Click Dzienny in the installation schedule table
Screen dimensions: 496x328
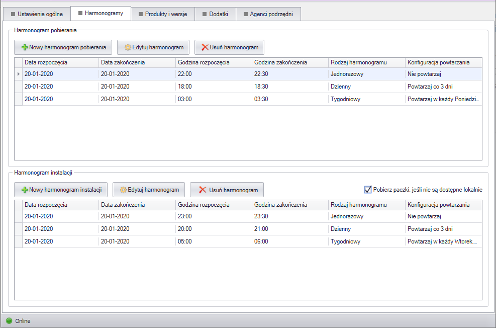click(x=367, y=229)
